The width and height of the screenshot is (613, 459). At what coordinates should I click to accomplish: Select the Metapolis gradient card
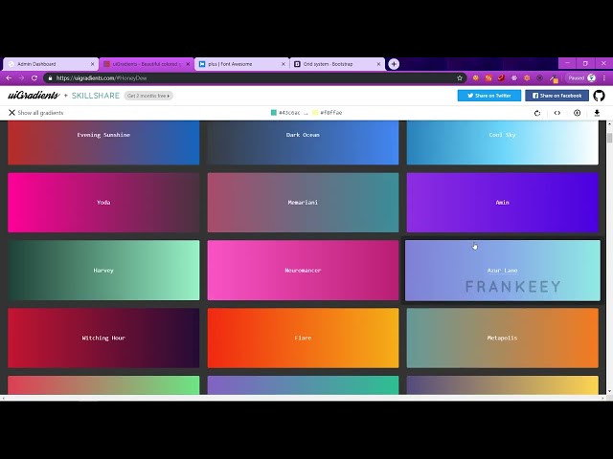[x=502, y=338]
